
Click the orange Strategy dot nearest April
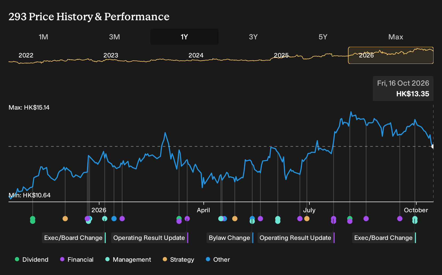pyautogui.click(x=235, y=219)
